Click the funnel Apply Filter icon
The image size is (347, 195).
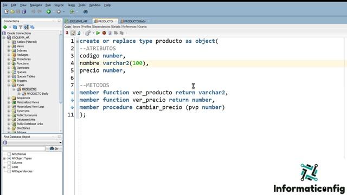tap(21, 27)
